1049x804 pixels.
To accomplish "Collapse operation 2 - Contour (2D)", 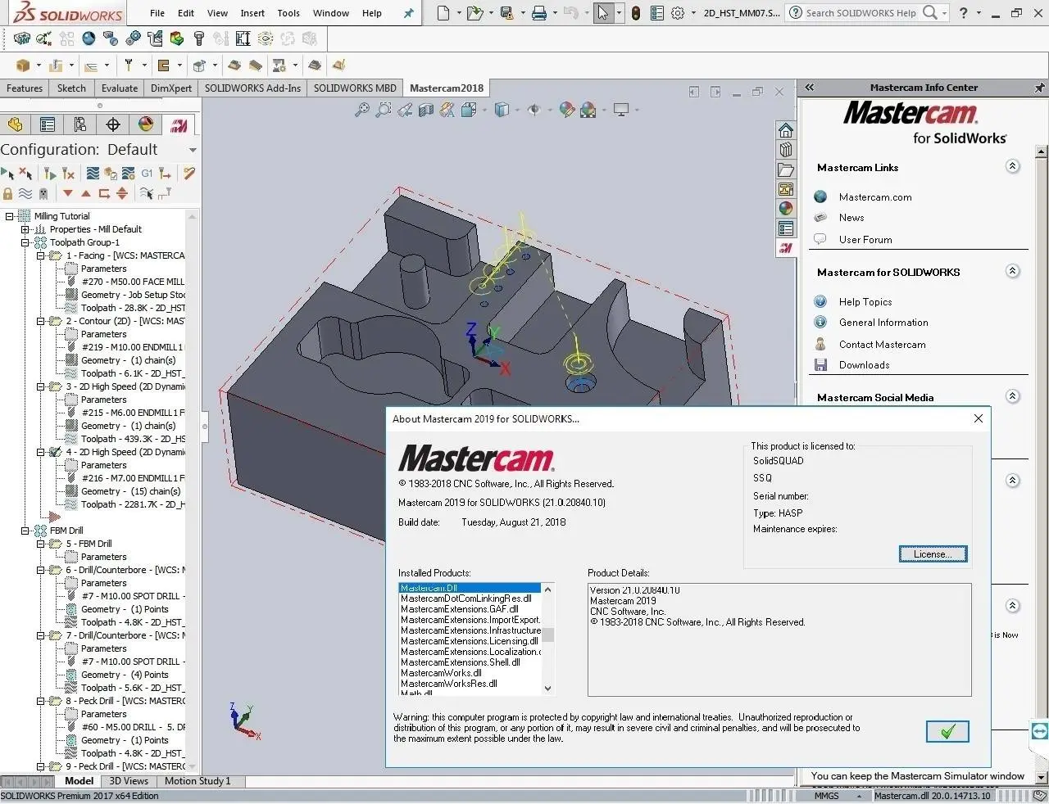I will [x=40, y=321].
